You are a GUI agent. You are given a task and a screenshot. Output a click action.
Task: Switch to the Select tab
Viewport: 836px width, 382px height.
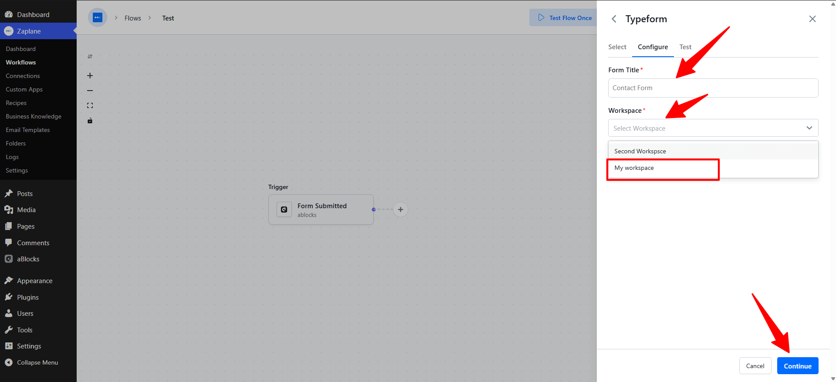coord(617,47)
